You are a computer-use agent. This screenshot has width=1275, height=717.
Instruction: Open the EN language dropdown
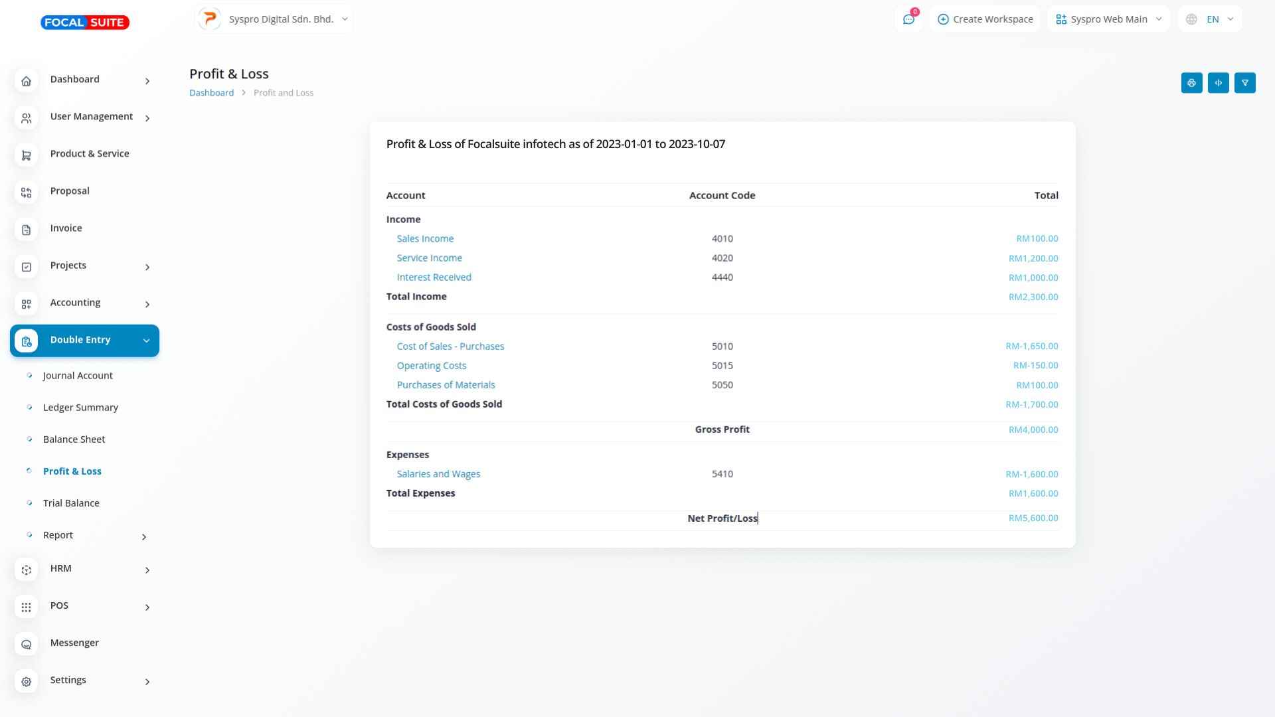(x=1209, y=19)
